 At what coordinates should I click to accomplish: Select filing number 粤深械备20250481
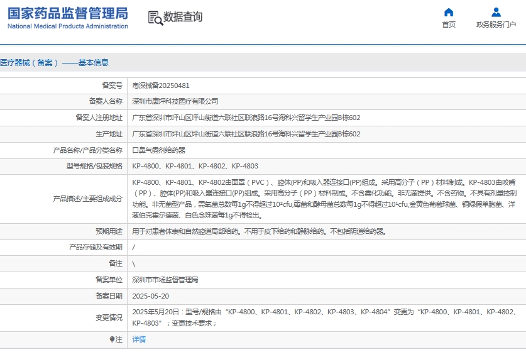[x=161, y=85]
